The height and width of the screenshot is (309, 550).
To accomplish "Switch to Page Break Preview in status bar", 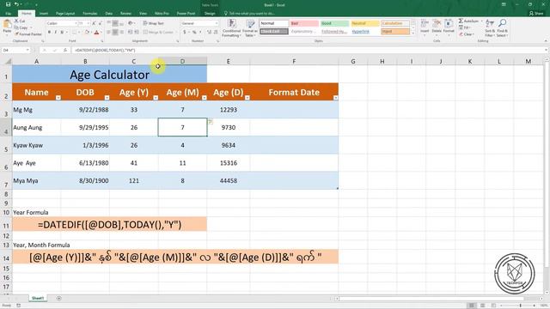I will [x=493, y=306].
